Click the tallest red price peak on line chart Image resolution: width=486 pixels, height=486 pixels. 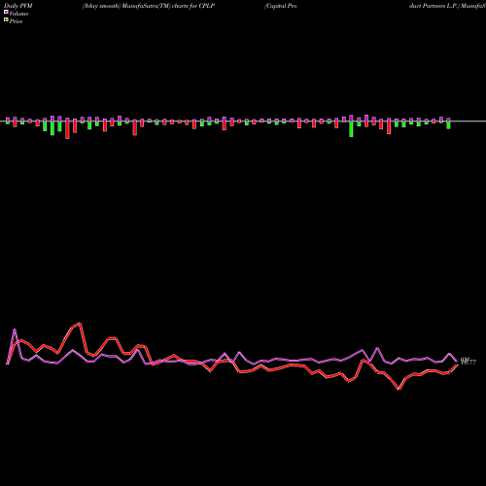[80, 323]
